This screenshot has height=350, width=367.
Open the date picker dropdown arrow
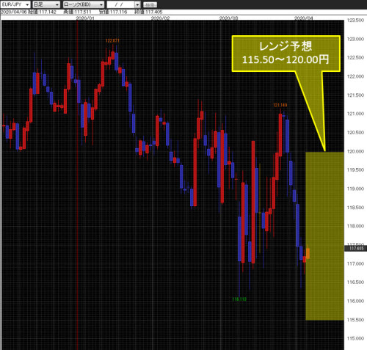[x=138, y=4]
